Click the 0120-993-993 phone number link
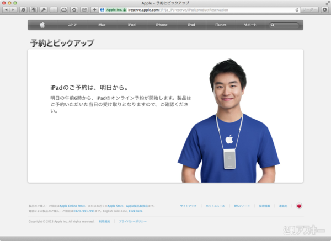Image resolution: width=331 pixels, height=241 pixels. 84,211
